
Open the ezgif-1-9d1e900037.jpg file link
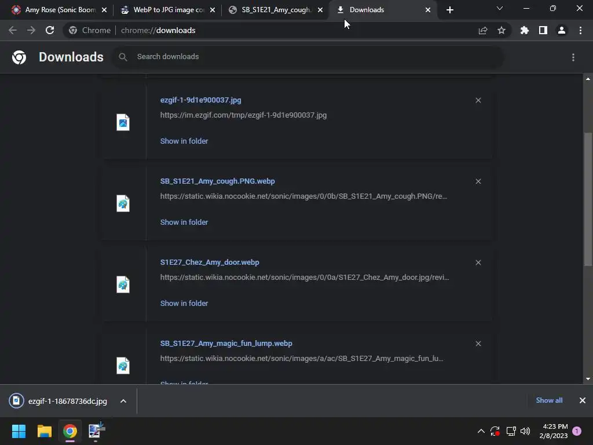tap(200, 100)
